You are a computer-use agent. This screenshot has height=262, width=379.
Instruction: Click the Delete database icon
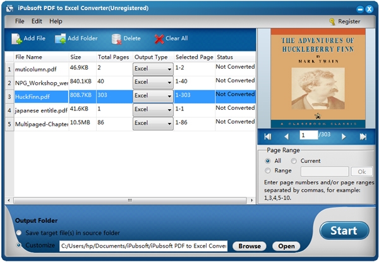pos(116,39)
